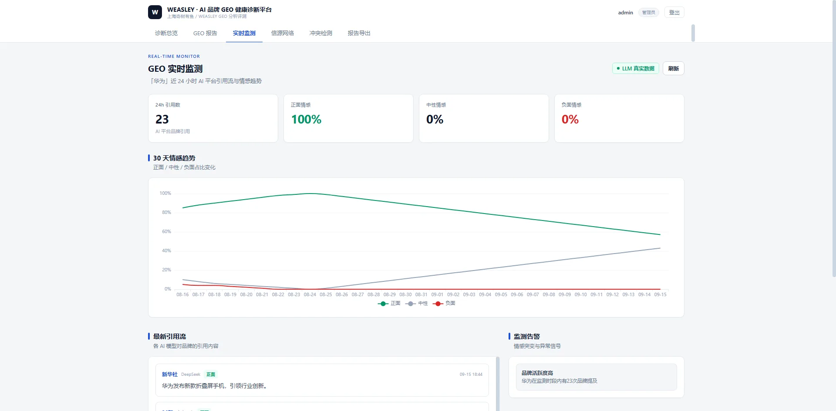The width and height of the screenshot is (836, 411).
Task: Click the 刷新 refresh button
Action: 673,68
